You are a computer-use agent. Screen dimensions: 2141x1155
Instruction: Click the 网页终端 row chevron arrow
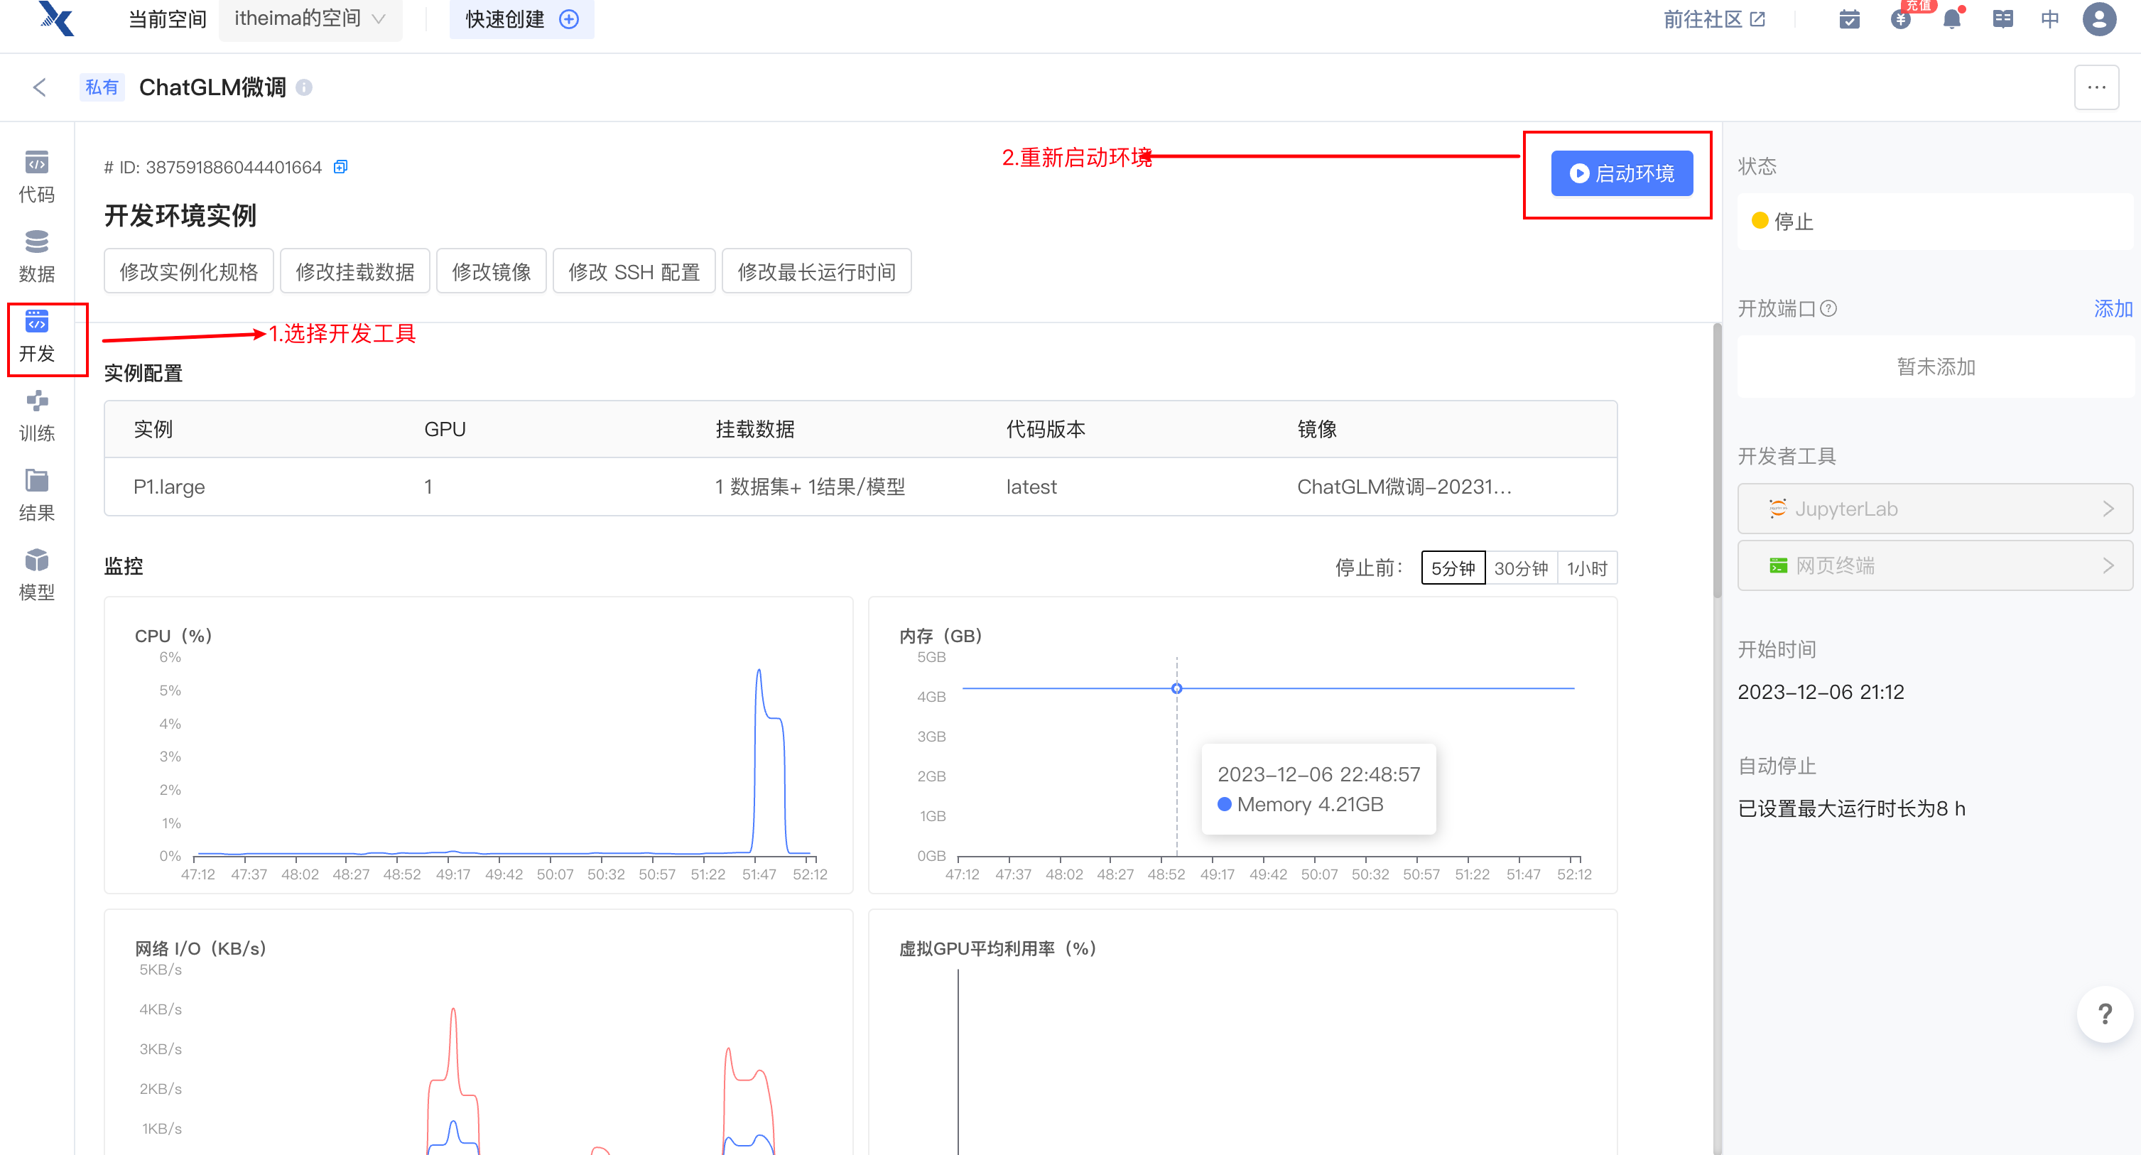[x=2108, y=566]
